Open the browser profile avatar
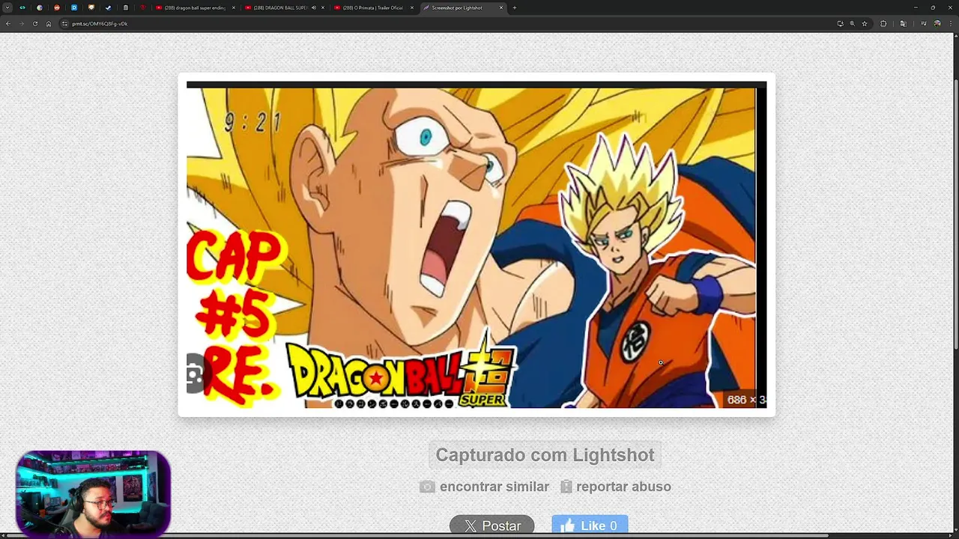959x539 pixels. pyautogui.click(x=937, y=23)
